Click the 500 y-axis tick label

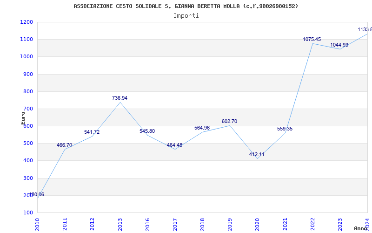tap(28, 144)
